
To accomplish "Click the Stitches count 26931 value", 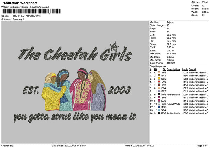I will tap(205, 2).
